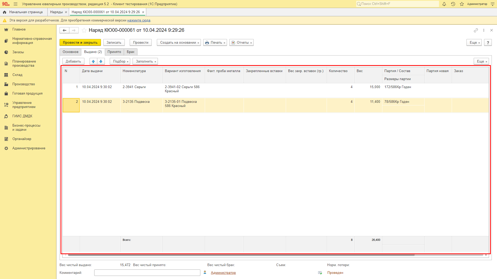Go back with the left arrow button
This screenshot has width=497, height=279.
point(64,30)
